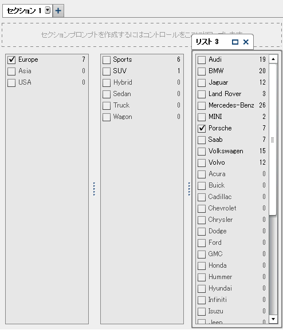Check the Hyundai checkbox

point(202,289)
